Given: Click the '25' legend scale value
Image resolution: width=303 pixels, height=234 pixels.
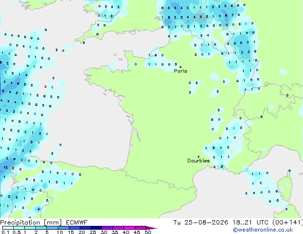Looking at the screenshot, I should 93,232.
